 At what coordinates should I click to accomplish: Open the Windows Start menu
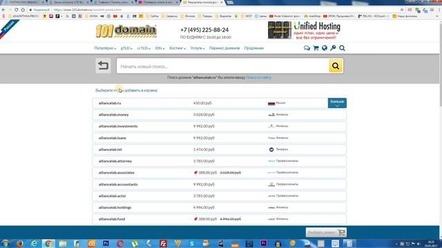point(6,243)
